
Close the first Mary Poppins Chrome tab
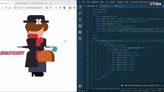[x=12, y=3]
